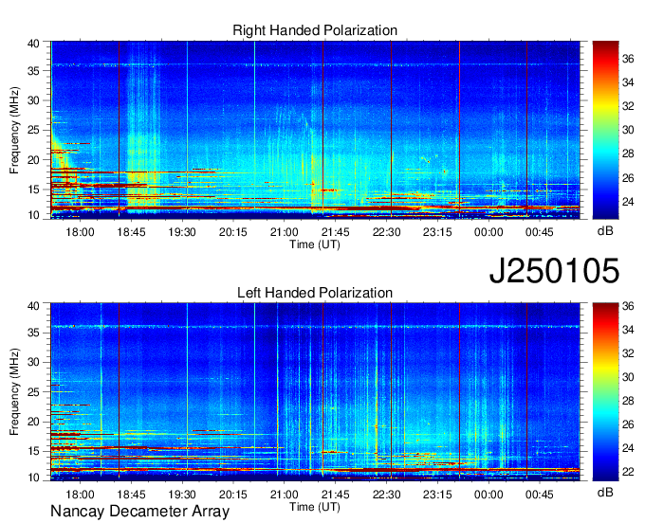The width and height of the screenshot is (645, 523).
Task: Select the 00:45 tick on Right Handed time axis
Action: pos(540,232)
